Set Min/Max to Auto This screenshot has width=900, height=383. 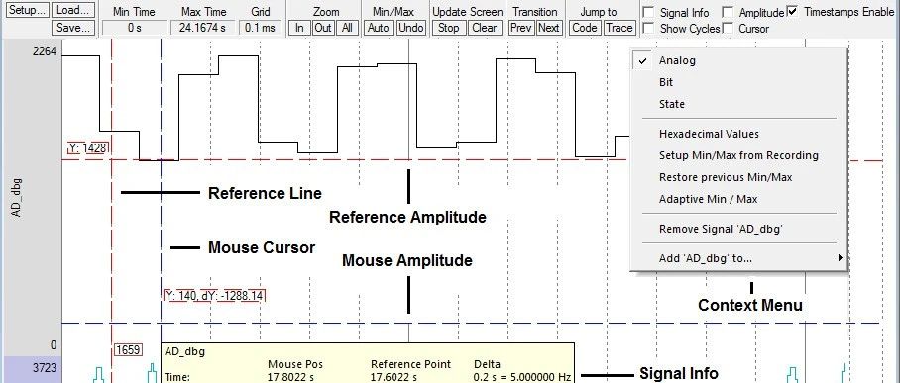click(x=379, y=28)
